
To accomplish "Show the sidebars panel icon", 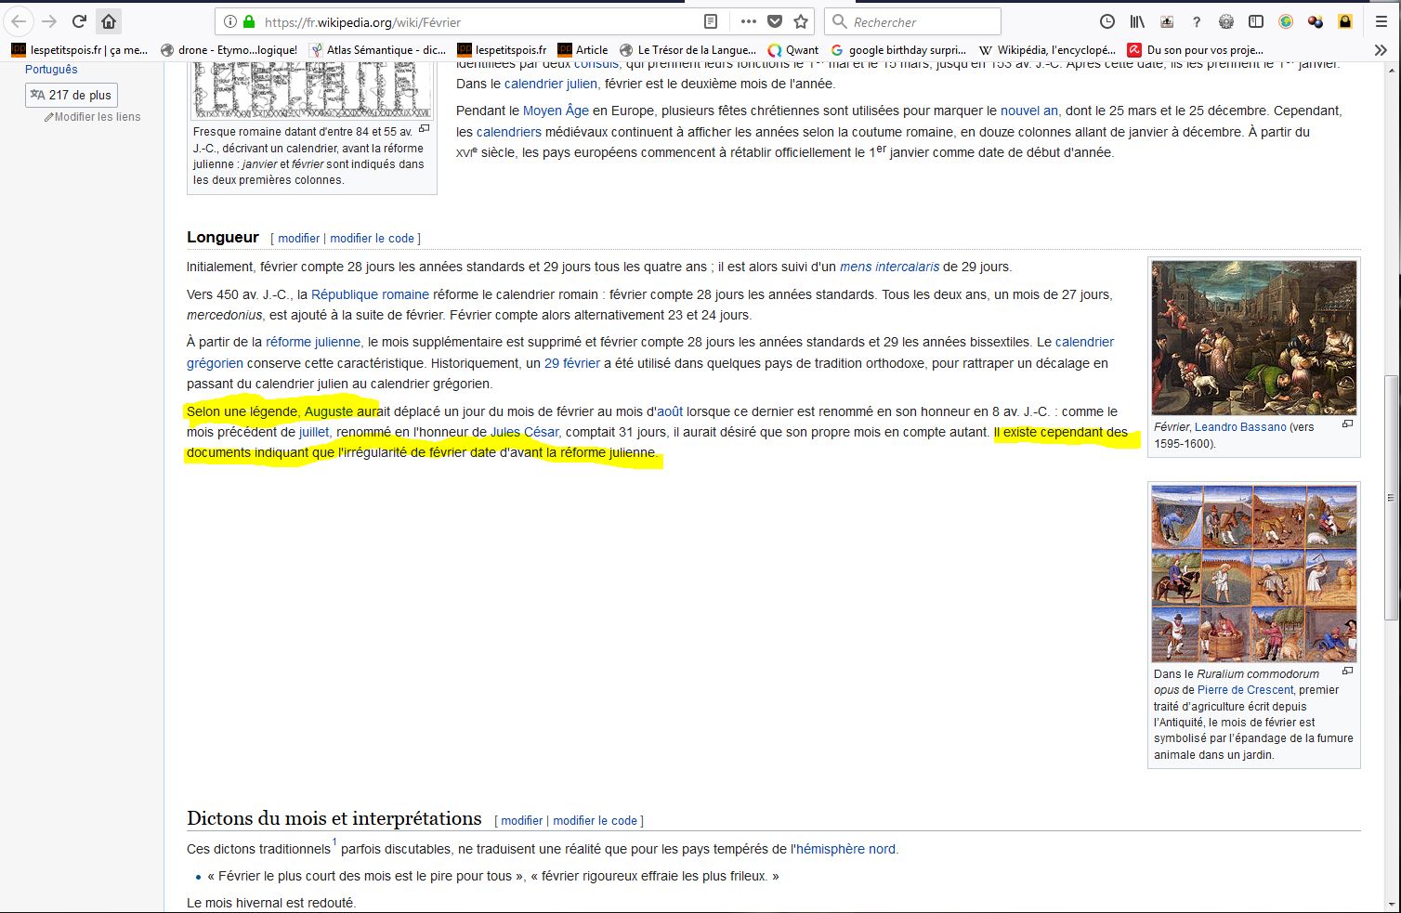I will (1256, 21).
